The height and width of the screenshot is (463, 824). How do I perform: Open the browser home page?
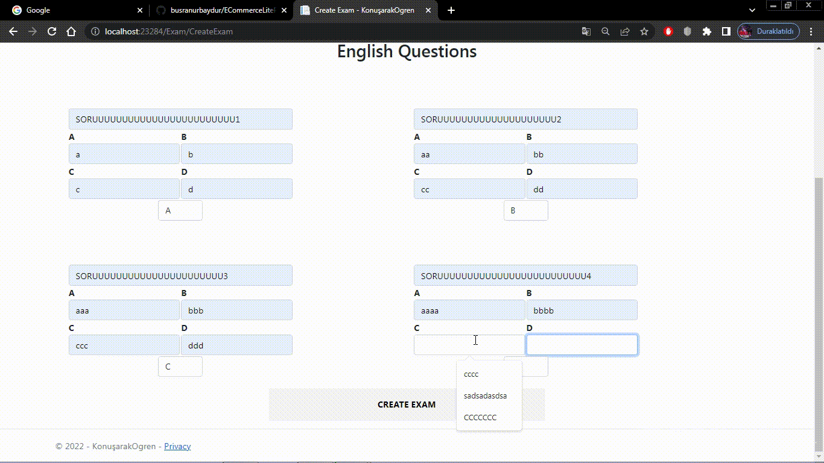point(71,31)
